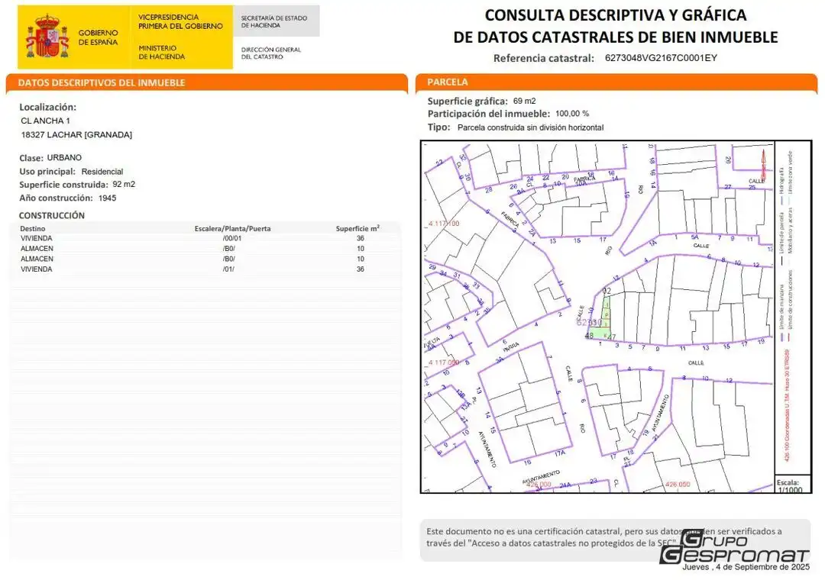The image size is (825, 580).
Task: Click the 'Referencia catastral:' label
Action: [544, 58]
